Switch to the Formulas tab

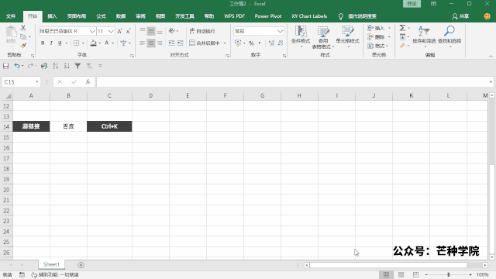101,16
